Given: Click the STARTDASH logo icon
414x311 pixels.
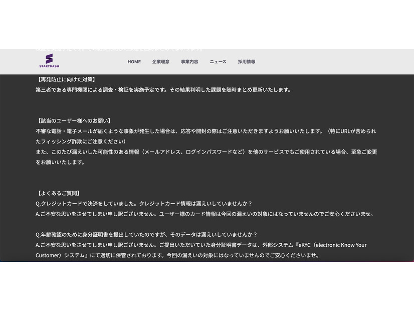Looking at the screenshot, I should [49, 61].
